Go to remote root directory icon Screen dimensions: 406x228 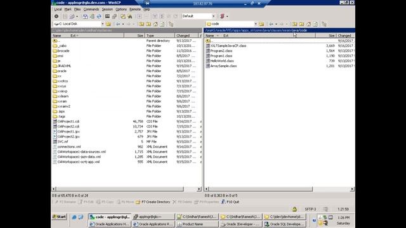[302, 24]
